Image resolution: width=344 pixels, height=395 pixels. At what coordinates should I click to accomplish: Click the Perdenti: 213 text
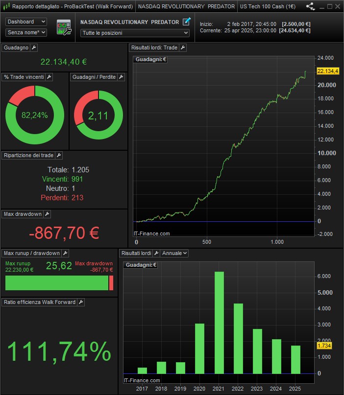click(62, 198)
